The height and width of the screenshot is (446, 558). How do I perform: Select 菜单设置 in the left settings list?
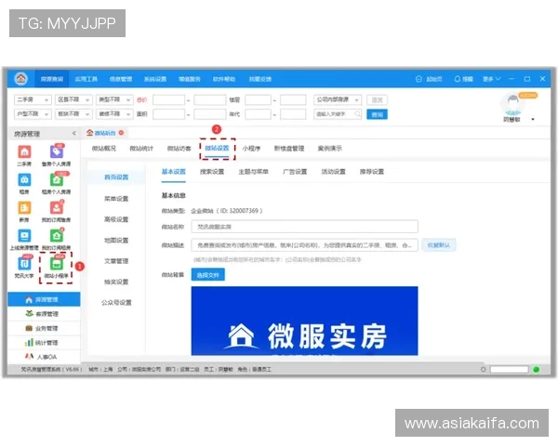click(x=116, y=199)
